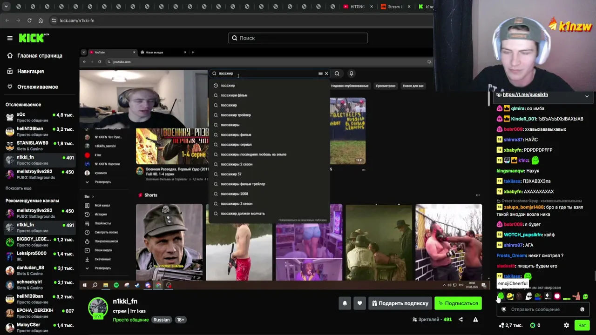
Task: Select the "Просмотрено" YouTube filter chip
Action: [386, 86]
